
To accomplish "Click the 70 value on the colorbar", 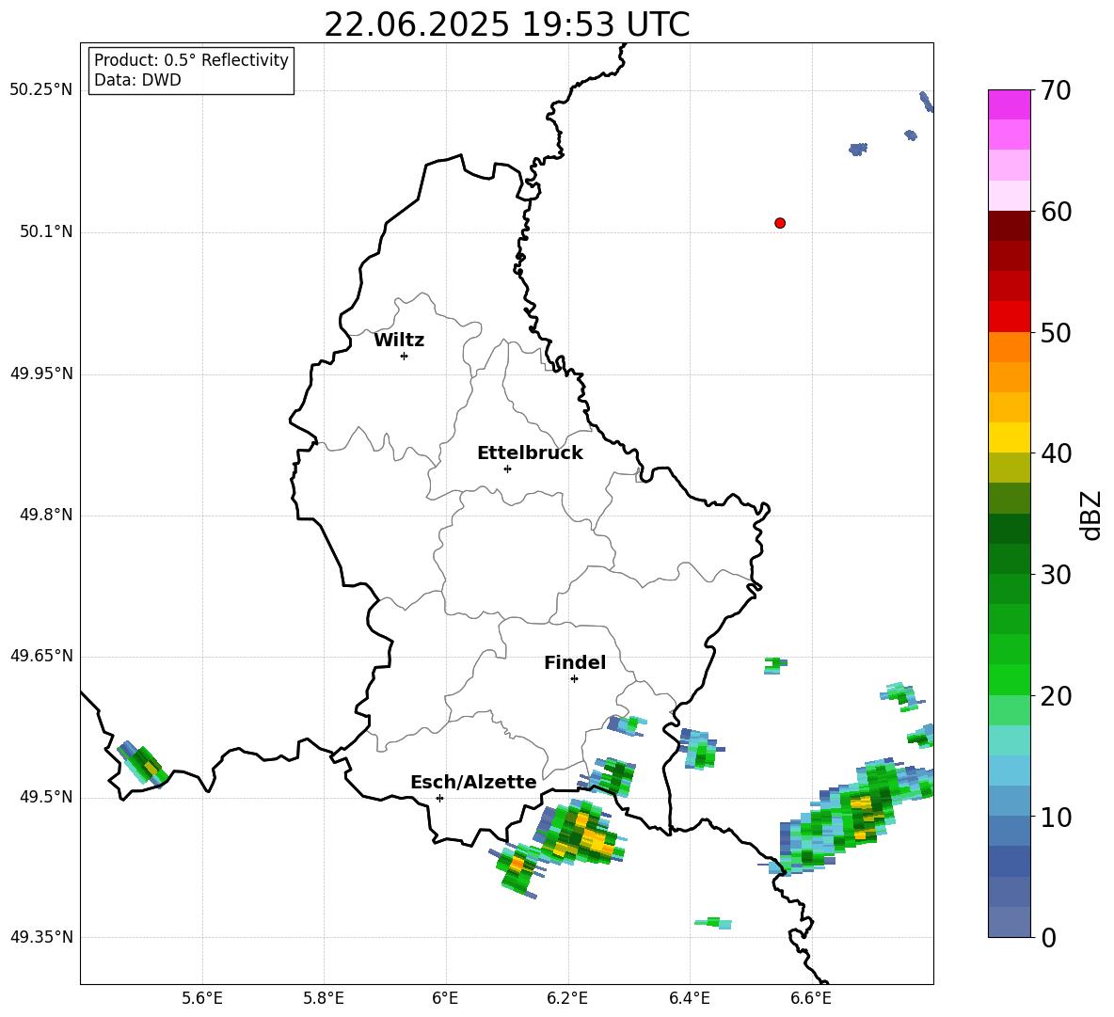I will [x=1056, y=90].
